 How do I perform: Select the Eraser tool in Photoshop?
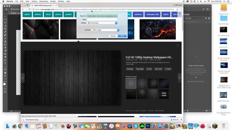click(5, 47)
